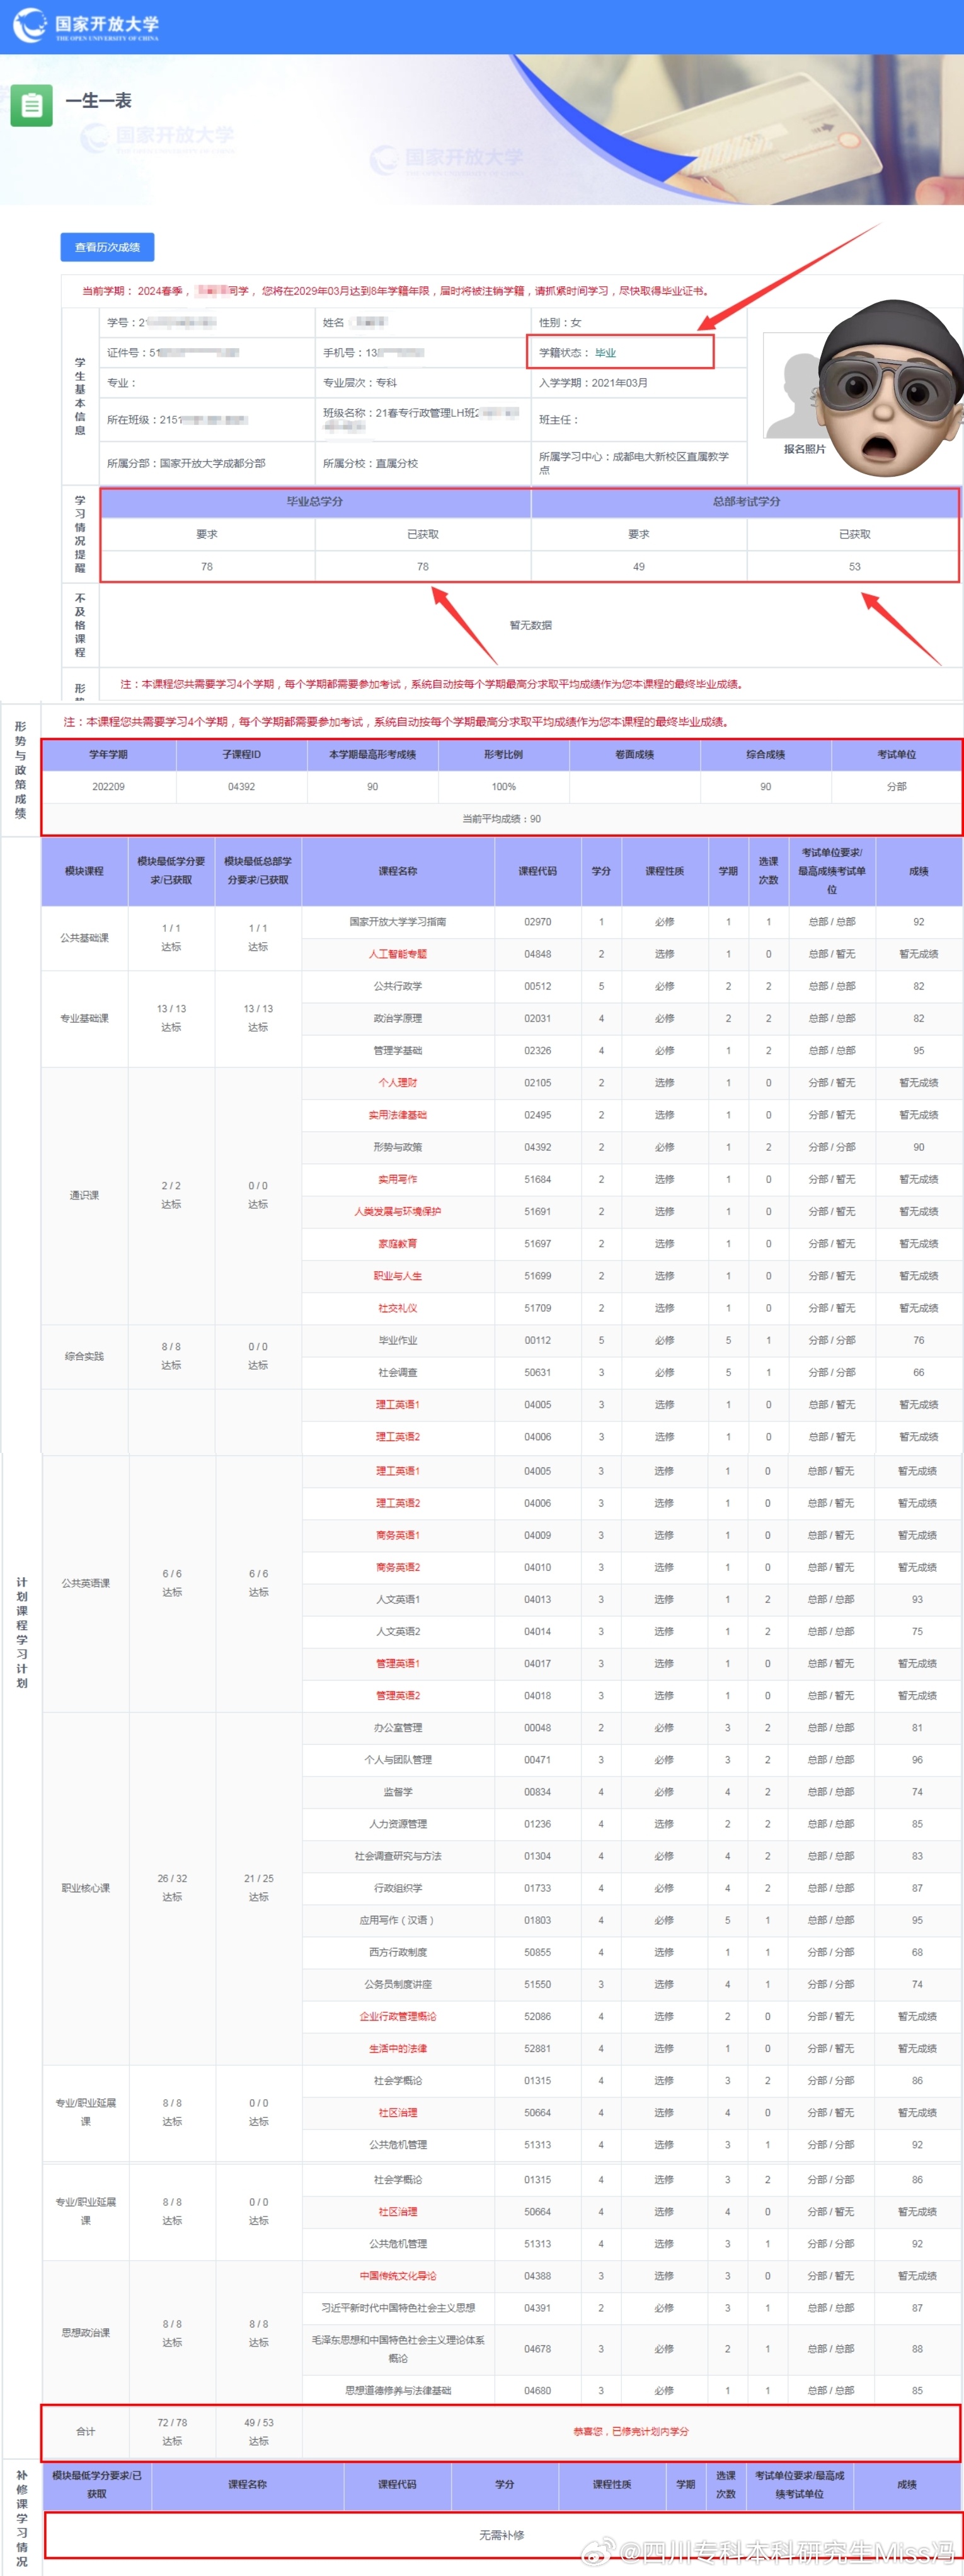This screenshot has height=2576, width=964.
Task: Open the red 中国传统文化导论 course name
Action: 398,2276
